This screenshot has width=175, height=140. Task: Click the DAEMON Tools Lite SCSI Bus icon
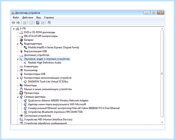[x=25, y=82]
